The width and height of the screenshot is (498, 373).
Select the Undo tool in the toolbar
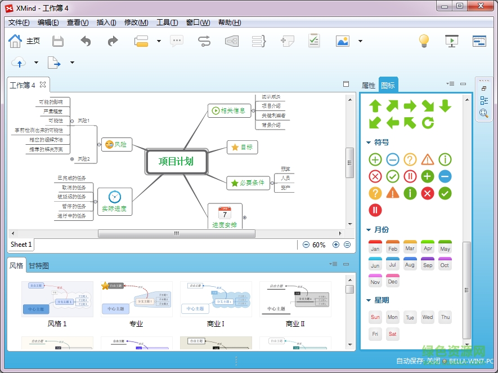click(85, 40)
